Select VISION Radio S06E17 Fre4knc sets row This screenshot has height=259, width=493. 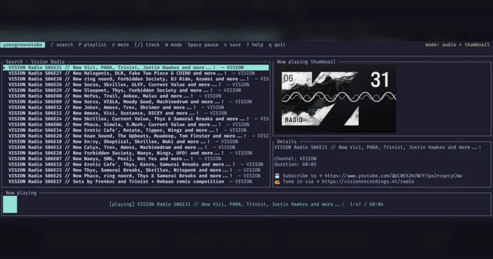pos(136,181)
